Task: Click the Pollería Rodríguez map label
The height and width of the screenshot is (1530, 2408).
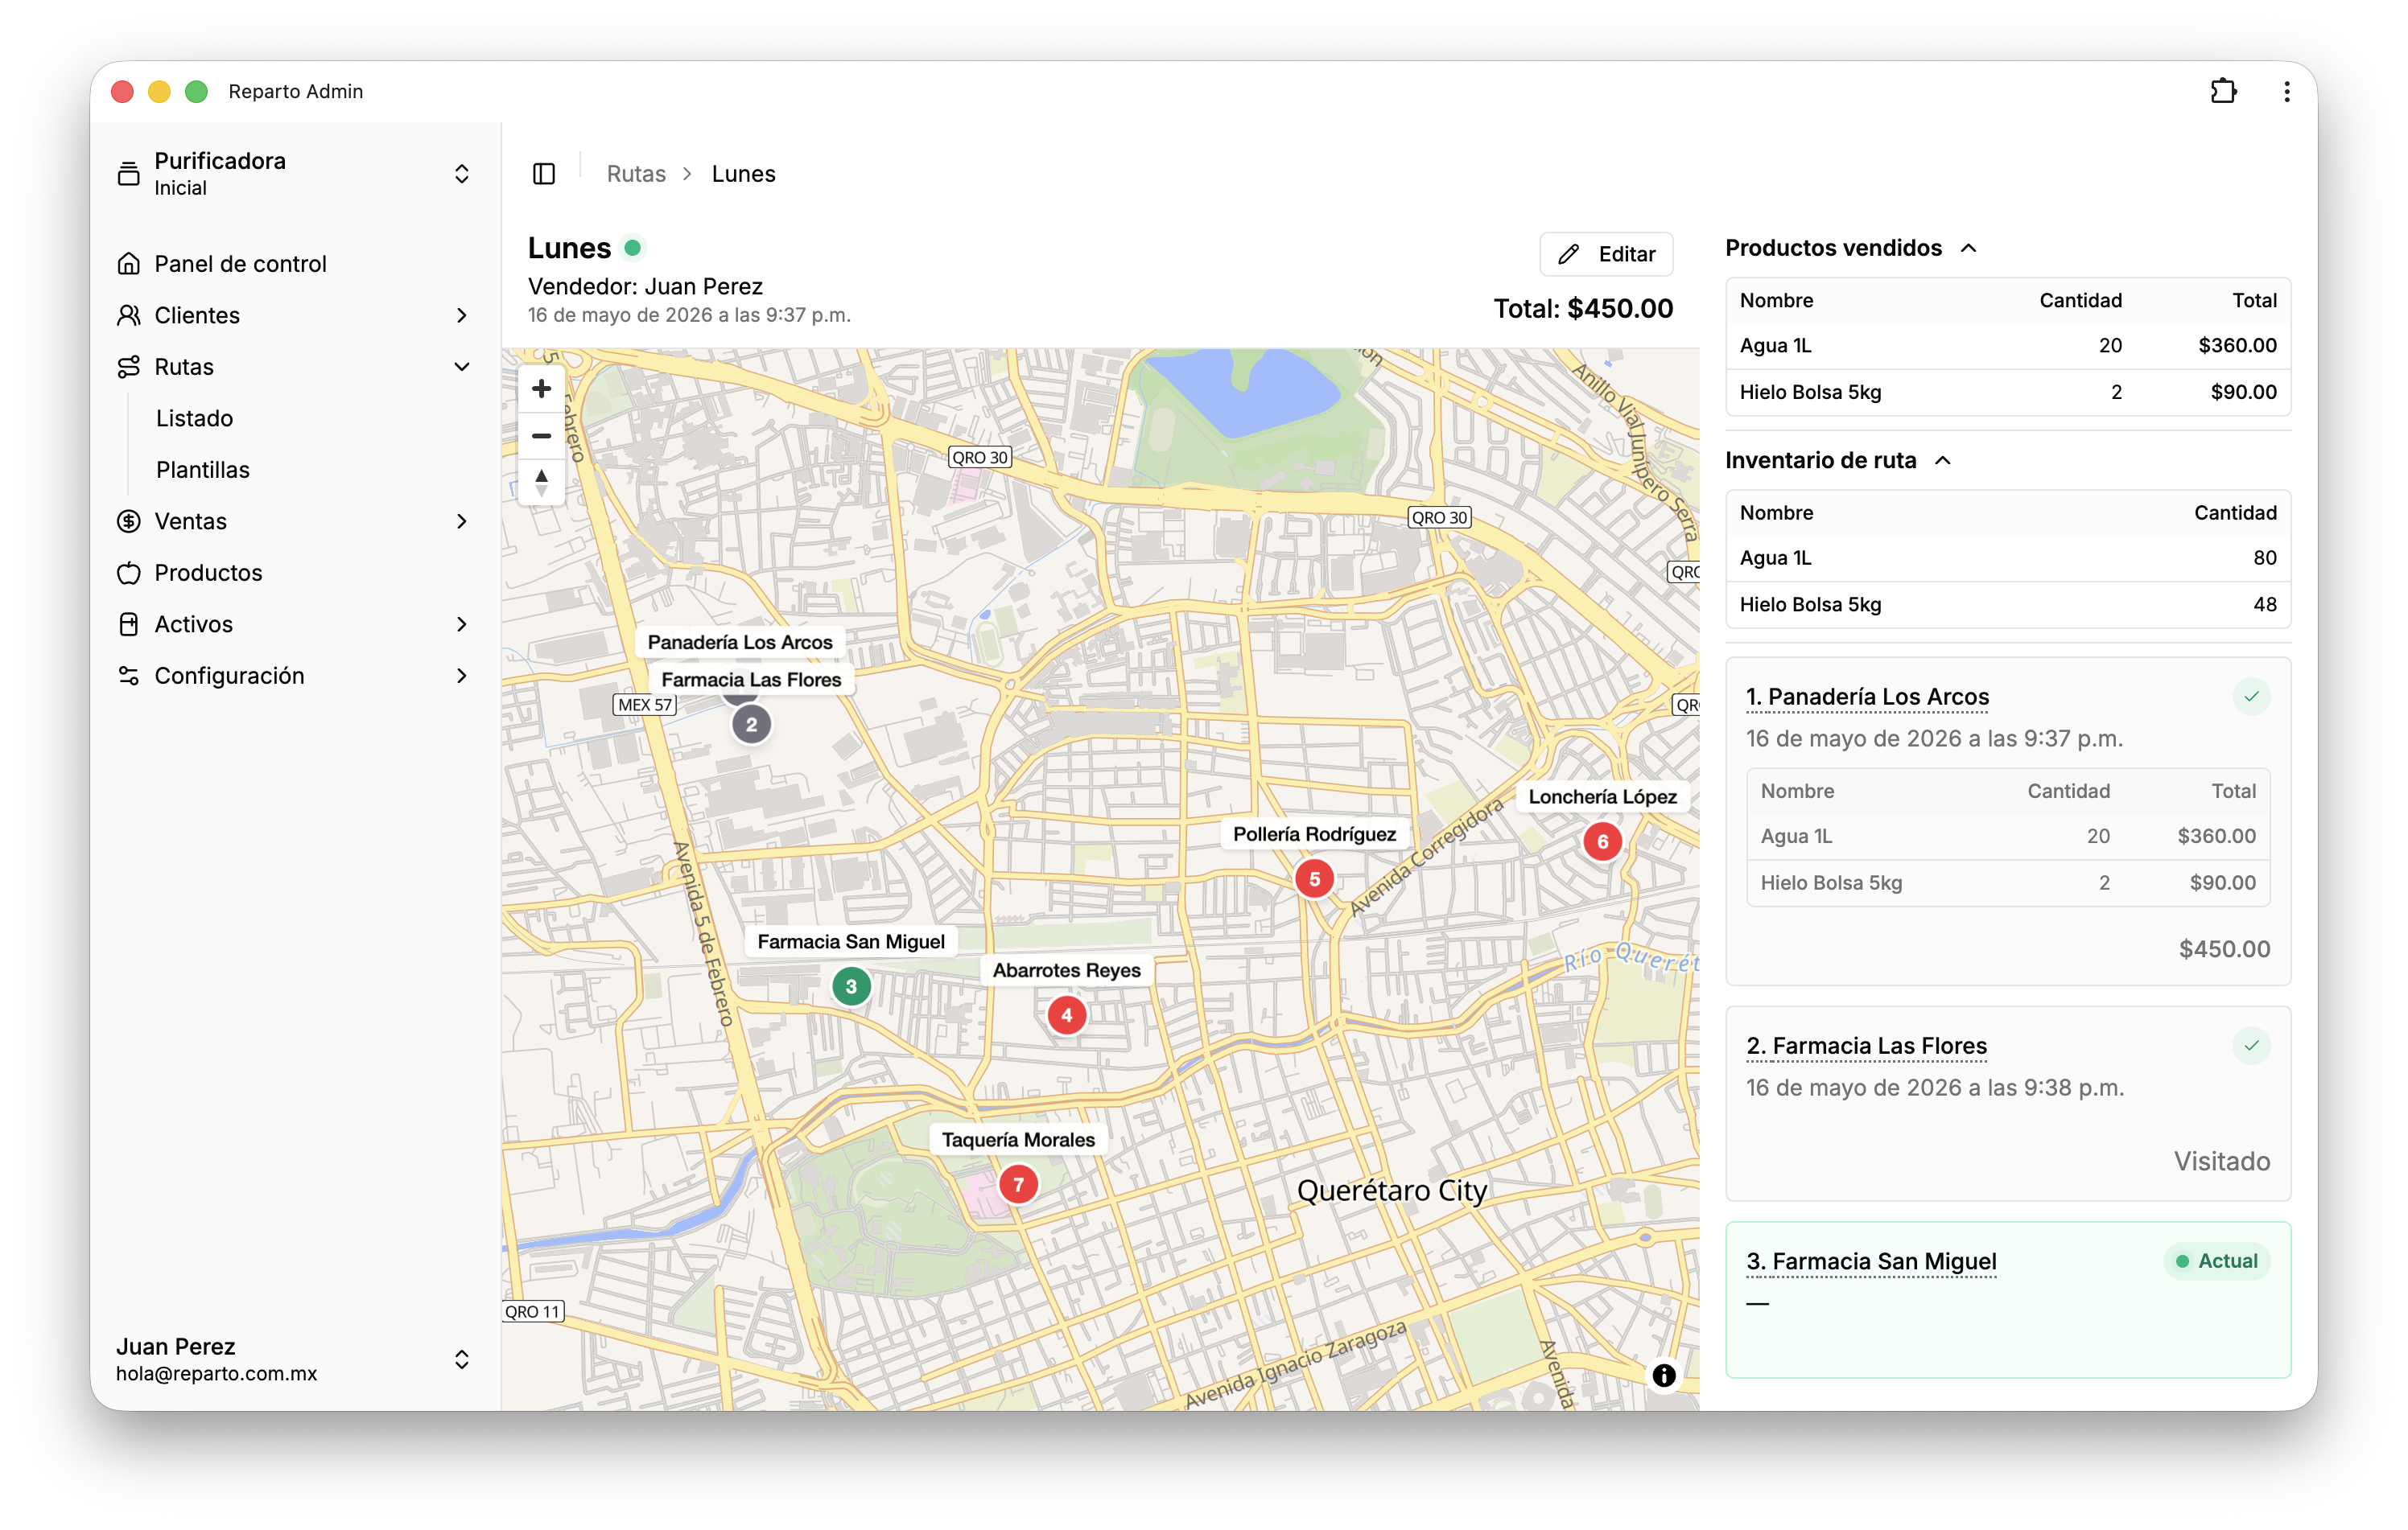Action: click(x=1314, y=834)
